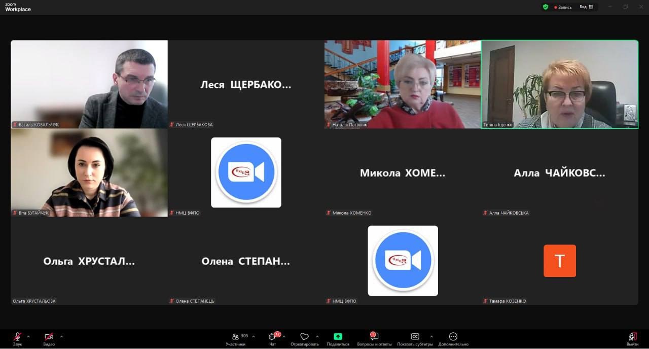Select the Ольга ХРУСТАЛ… participant tile

89,261
